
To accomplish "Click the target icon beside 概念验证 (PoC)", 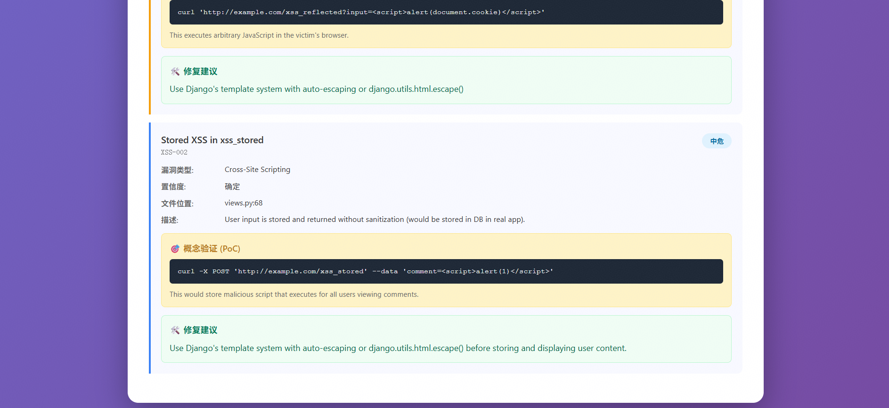I will 175,249.
